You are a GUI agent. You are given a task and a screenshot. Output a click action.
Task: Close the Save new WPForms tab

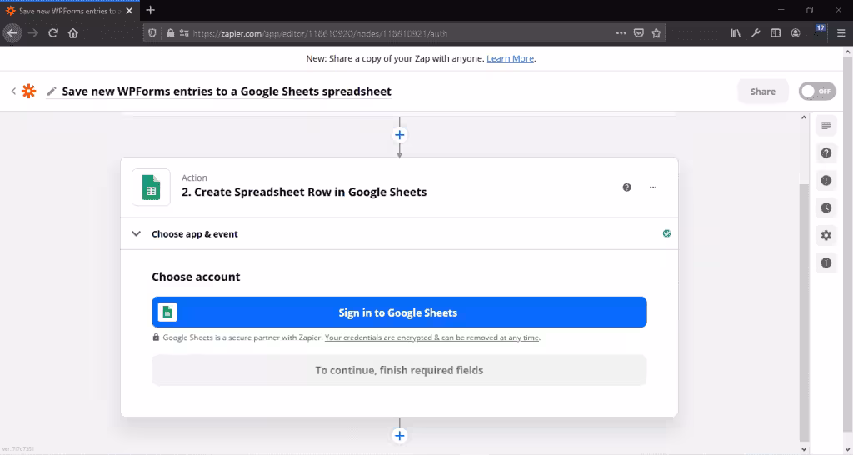(129, 10)
